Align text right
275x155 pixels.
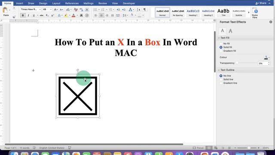[107, 15]
